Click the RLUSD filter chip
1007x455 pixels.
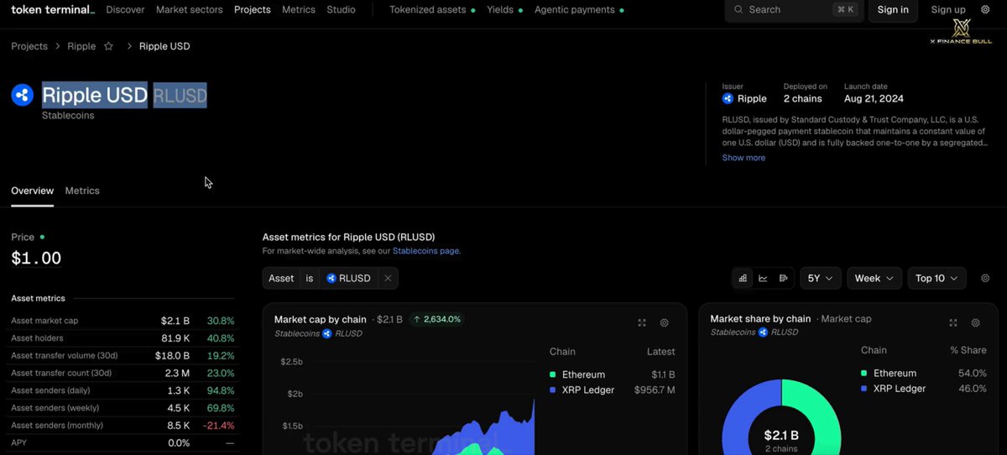[x=349, y=278]
